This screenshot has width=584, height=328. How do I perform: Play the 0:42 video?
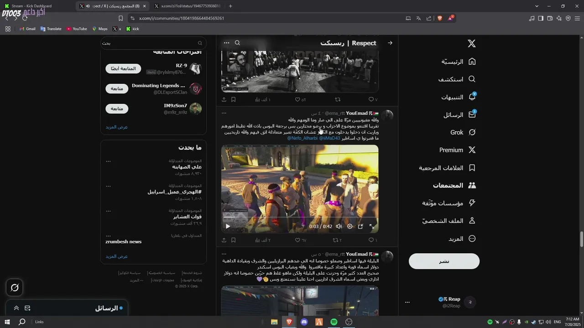pos(228,226)
